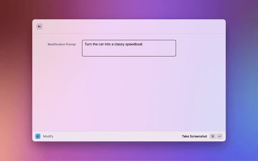The height and width of the screenshot is (161, 258).
Task: Click empty form area below the prompt
Action: coord(129,93)
